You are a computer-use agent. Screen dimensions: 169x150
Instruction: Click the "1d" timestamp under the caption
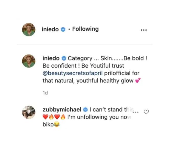pos(45,93)
